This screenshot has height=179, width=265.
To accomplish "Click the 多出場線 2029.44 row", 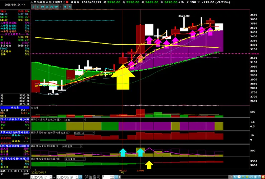I will 15,45.
